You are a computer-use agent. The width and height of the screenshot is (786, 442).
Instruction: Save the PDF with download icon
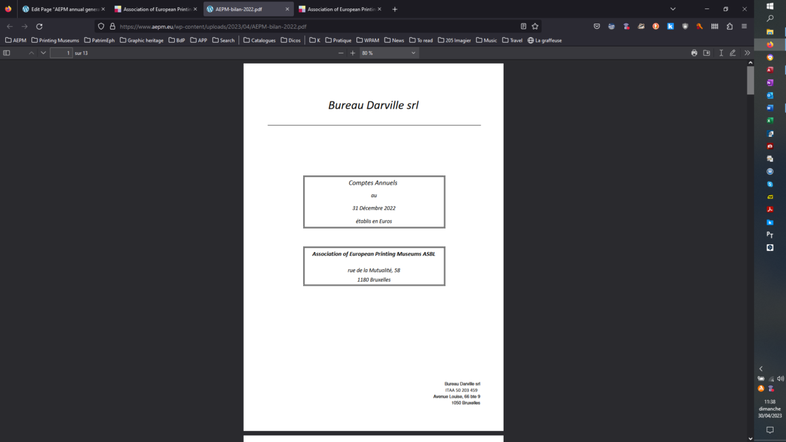707,53
